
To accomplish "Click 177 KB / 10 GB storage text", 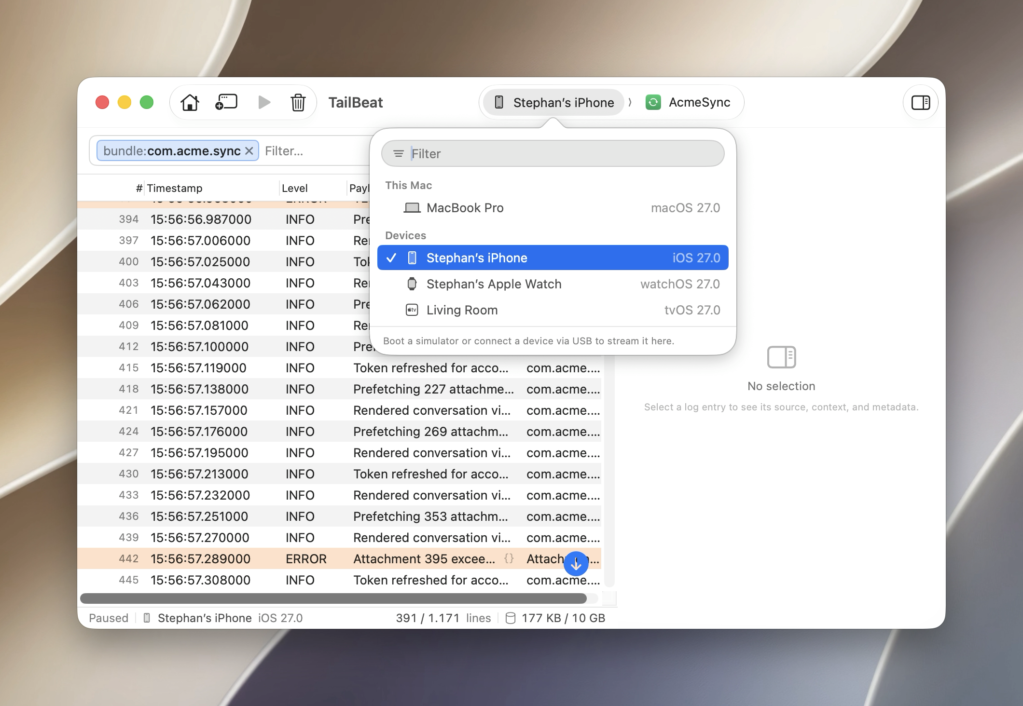I will 563,618.
